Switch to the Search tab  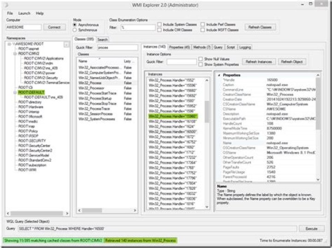coord(102,40)
